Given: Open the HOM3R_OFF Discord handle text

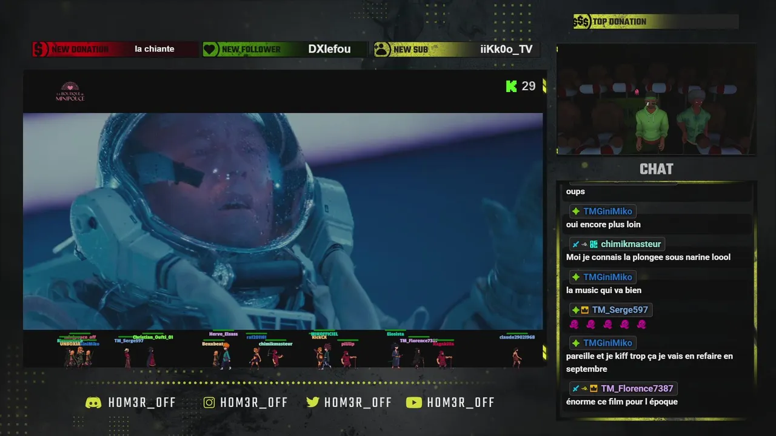Looking at the screenshot, I should (142, 403).
